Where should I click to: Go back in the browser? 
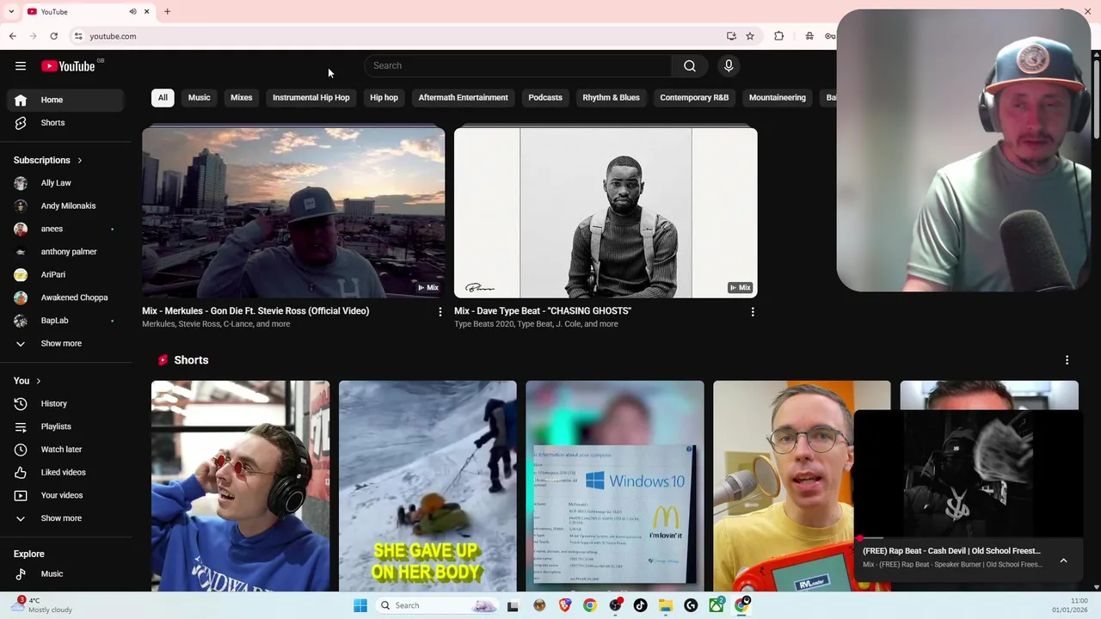[x=12, y=36]
